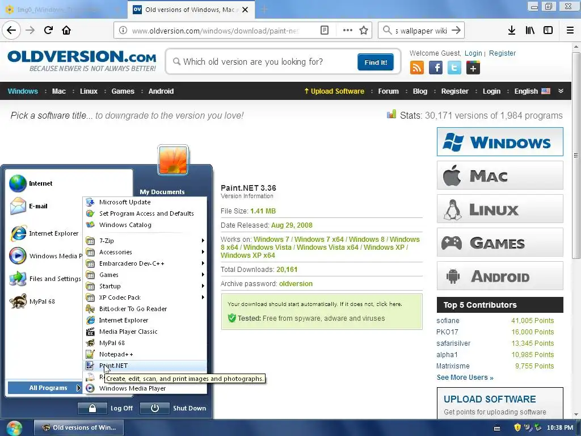Click the plus share icon
Screen dimensions: 581x436
coord(473,68)
